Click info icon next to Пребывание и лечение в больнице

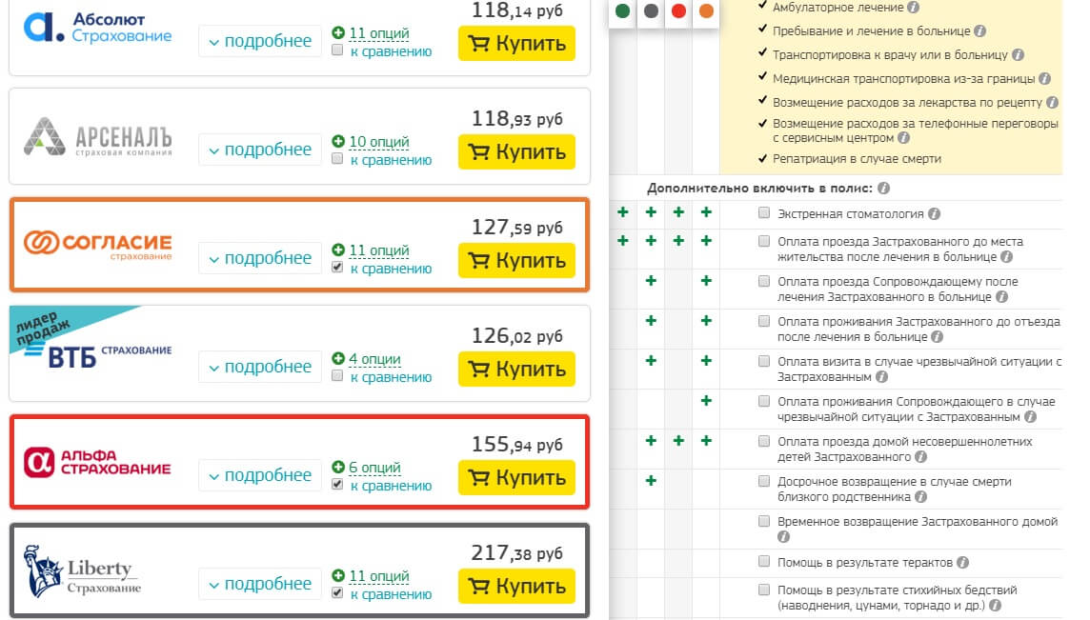[x=979, y=31]
